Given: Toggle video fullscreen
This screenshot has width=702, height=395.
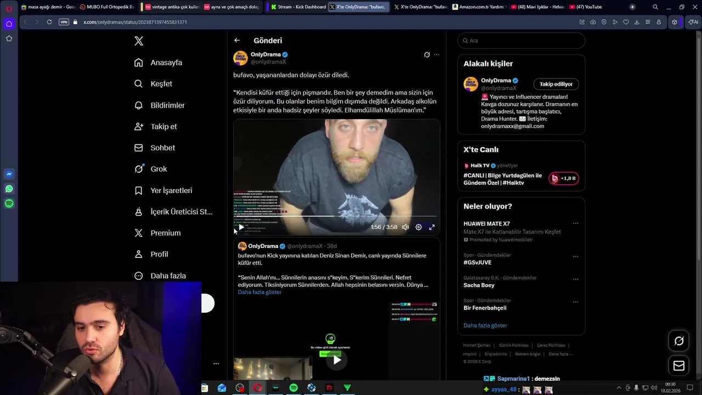Looking at the screenshot, I should coord(432,227).
